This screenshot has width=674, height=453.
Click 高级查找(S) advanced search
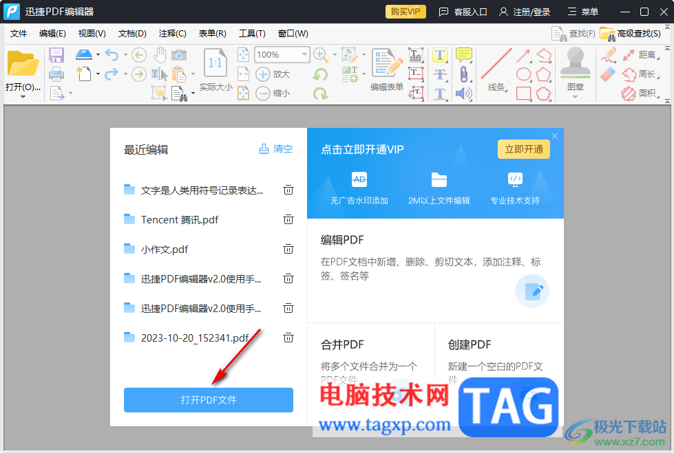click(x=630, y=34)
